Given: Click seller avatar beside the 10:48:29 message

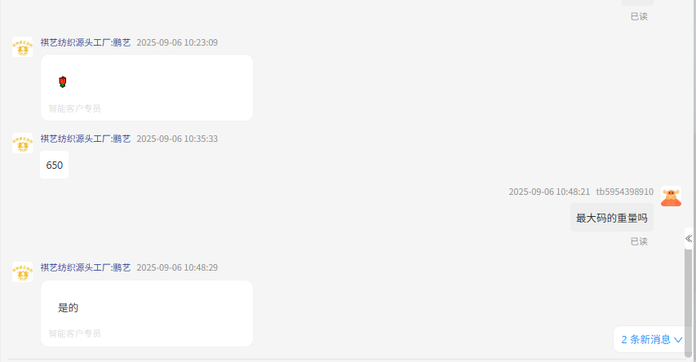Looking at the screenshot, I should (22, 272).
